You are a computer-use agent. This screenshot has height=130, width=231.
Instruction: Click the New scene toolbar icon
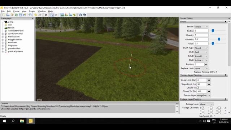tap(3, 15)
